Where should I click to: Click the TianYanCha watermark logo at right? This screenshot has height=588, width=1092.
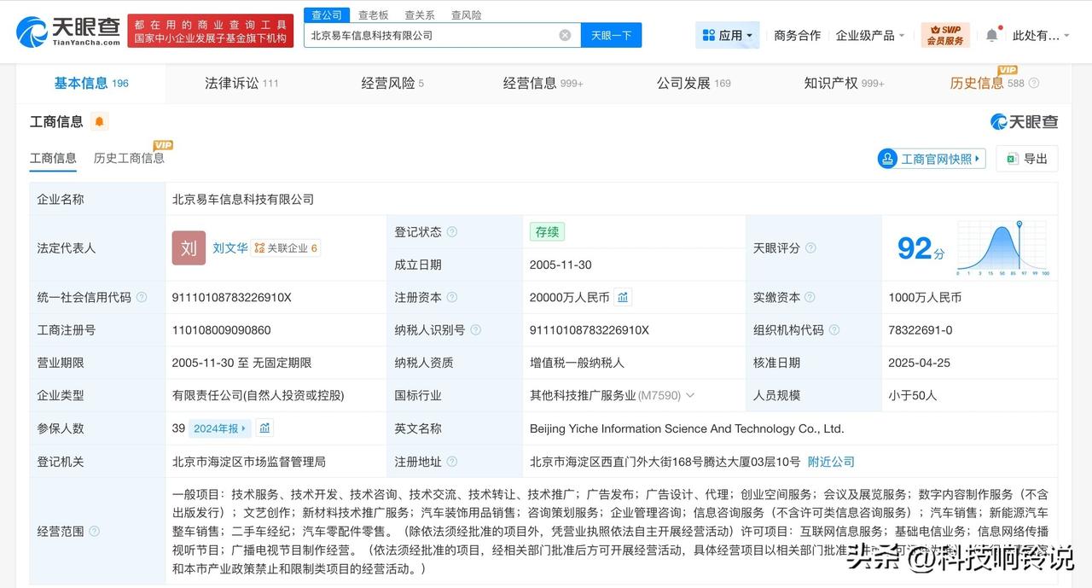click(1024, 122)
